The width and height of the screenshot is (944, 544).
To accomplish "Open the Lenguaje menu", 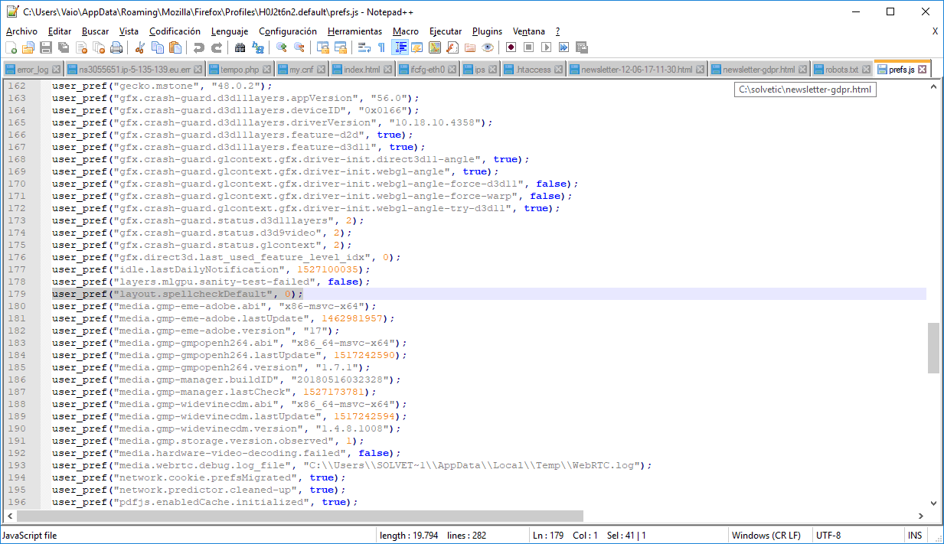I will point(230,31).
